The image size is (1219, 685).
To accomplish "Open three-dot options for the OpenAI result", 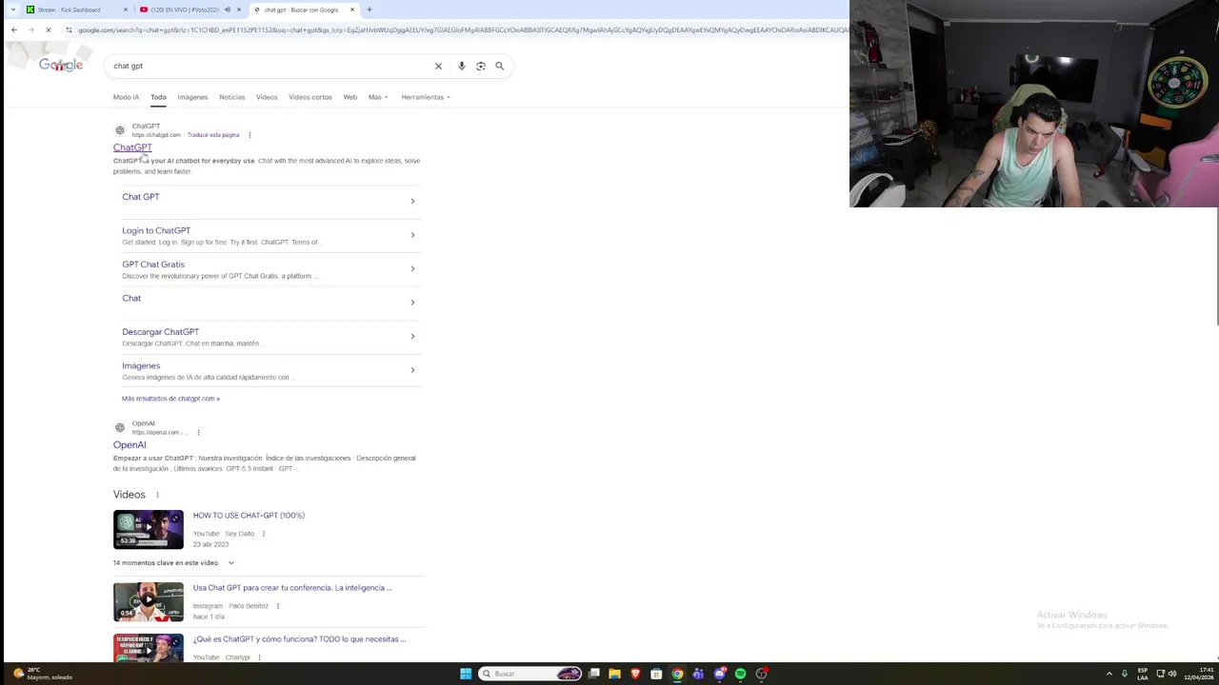I will coord(198,433).
